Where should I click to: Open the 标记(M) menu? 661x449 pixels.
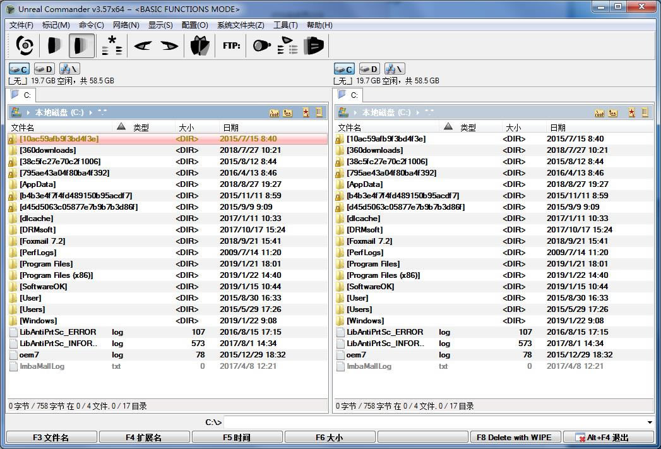point(56,25)
